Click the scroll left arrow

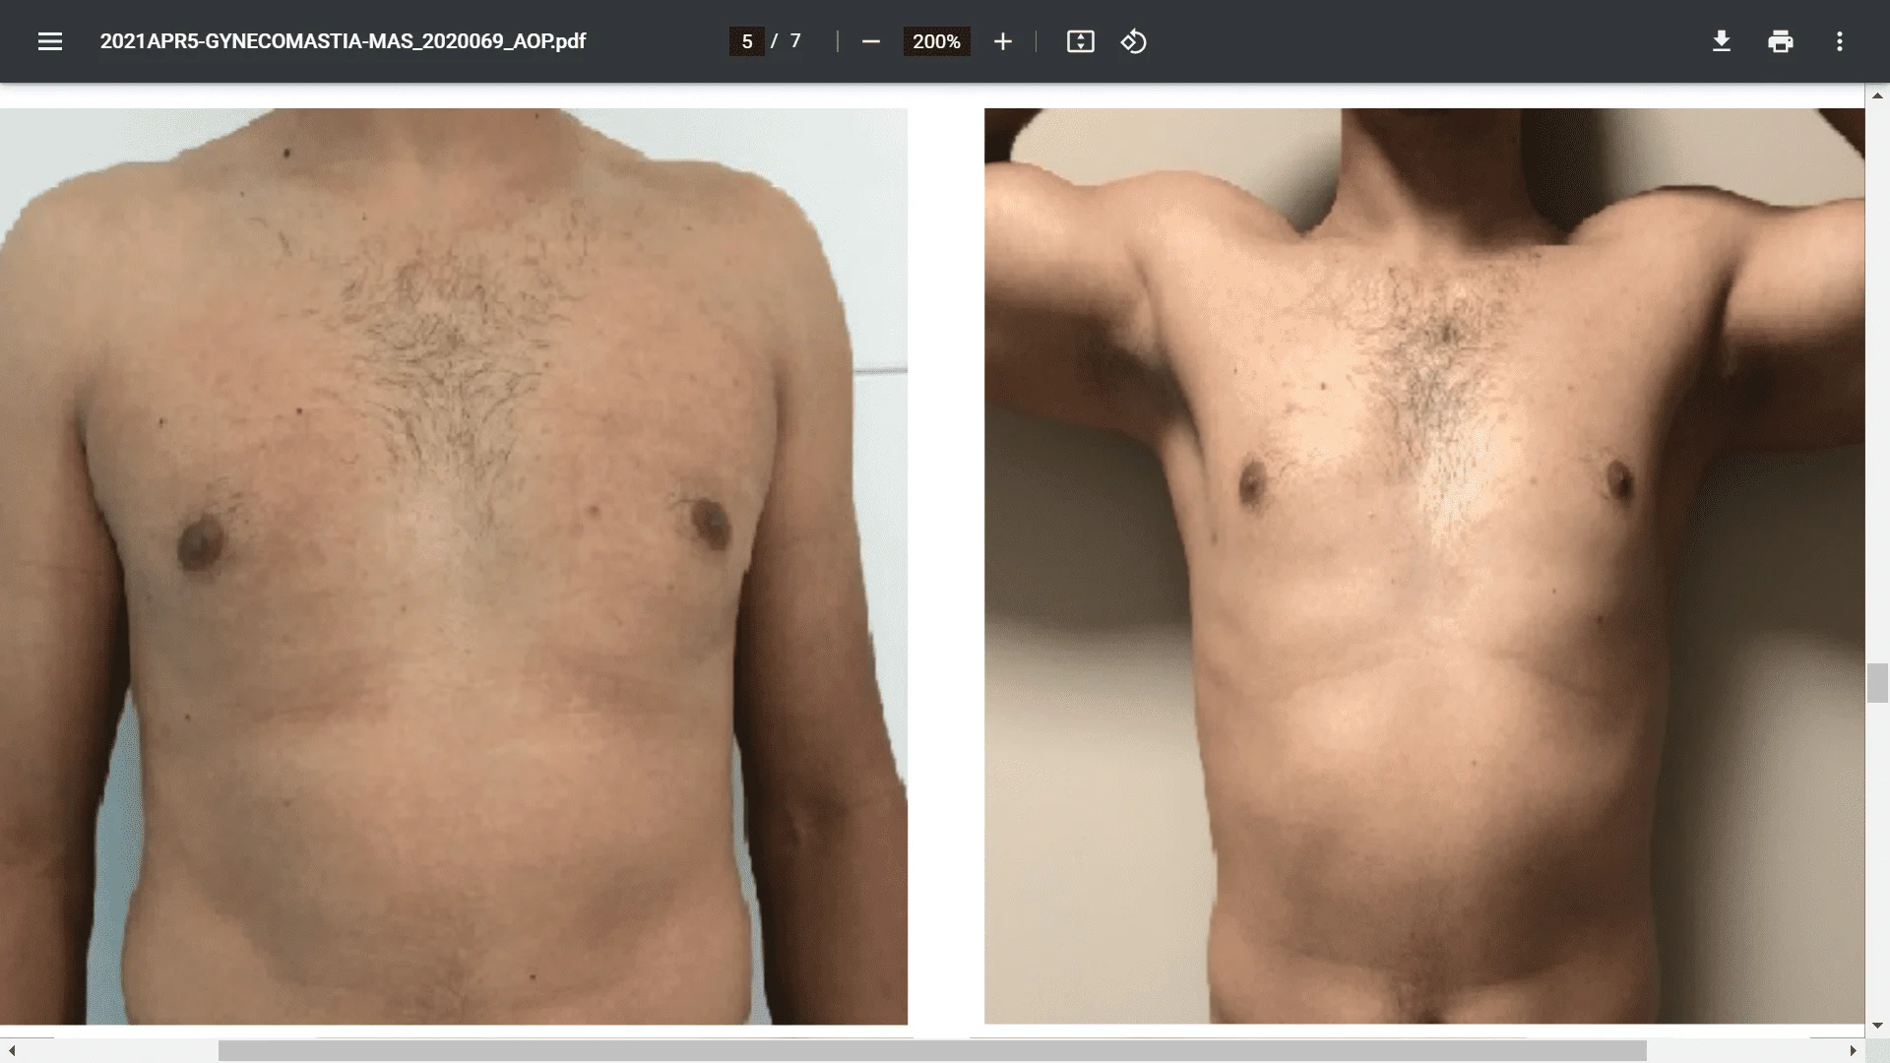pyautogui.click(x=11, y=1051)
